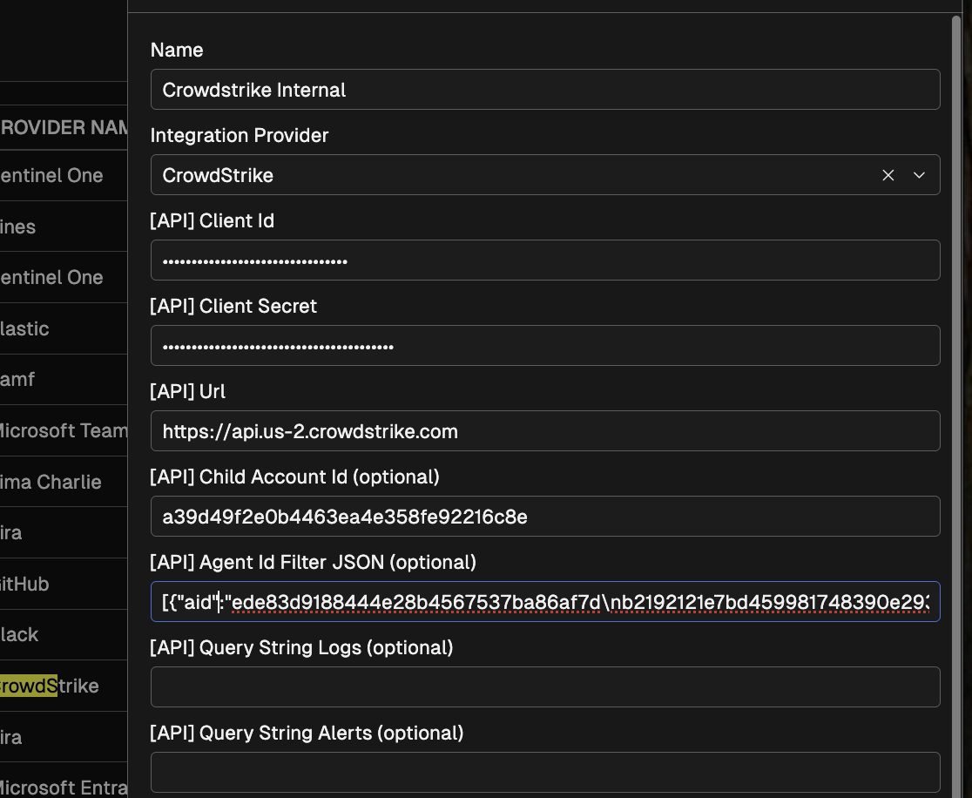Click the form's vertical scrollbar
The image size is (972, 798).
pos(956,406)
